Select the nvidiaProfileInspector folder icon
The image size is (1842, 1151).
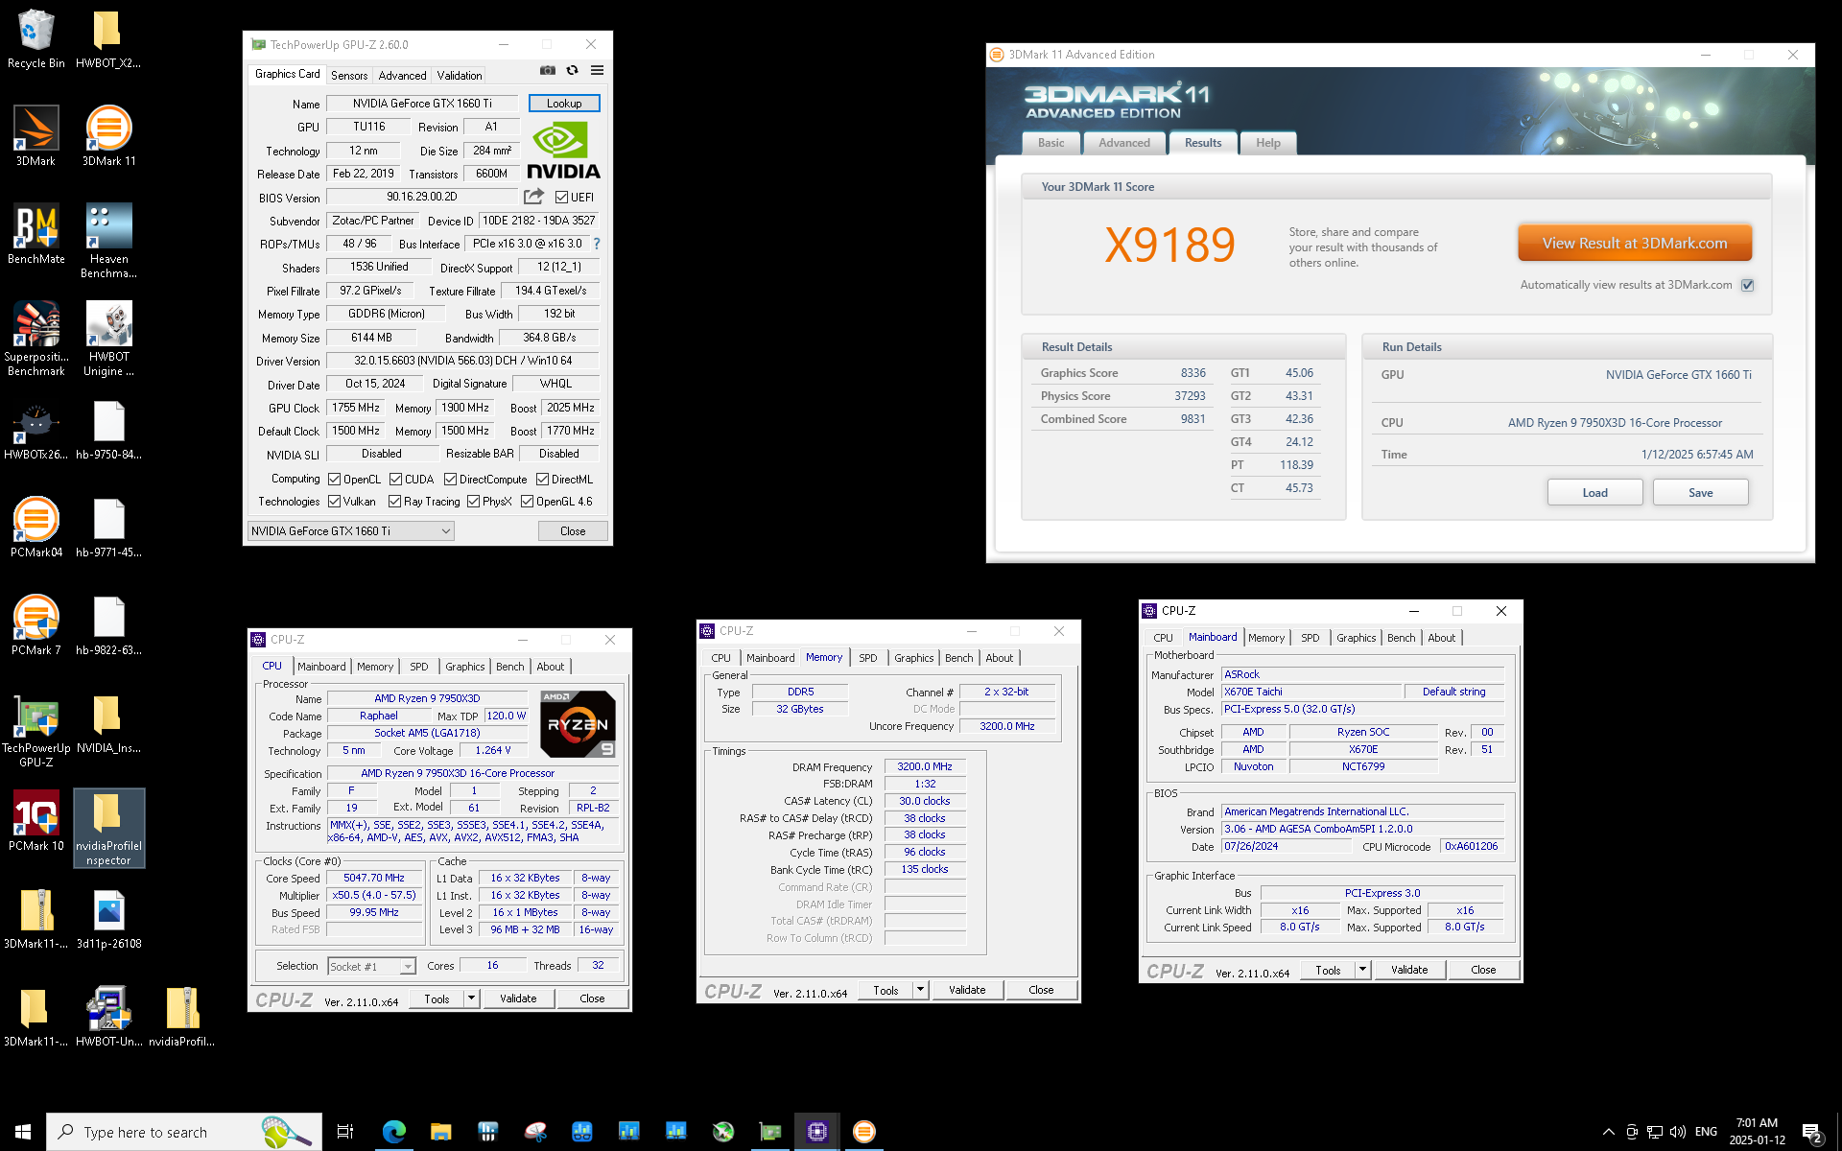point(108,828)
